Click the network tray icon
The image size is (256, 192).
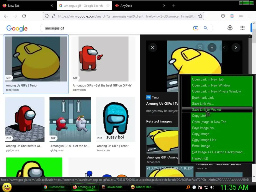[x=206, y=187]
